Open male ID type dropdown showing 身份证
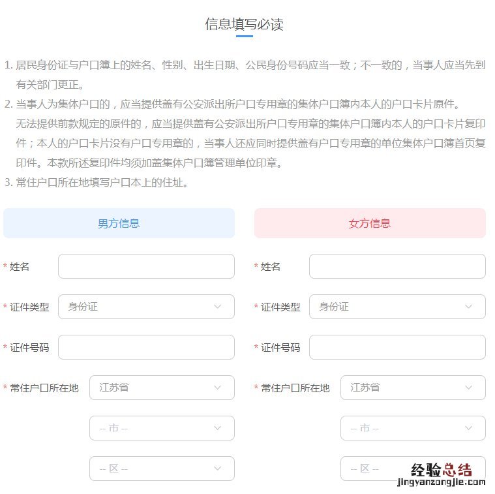The height and width of the screenshot is (494, 495). point(146,307)
